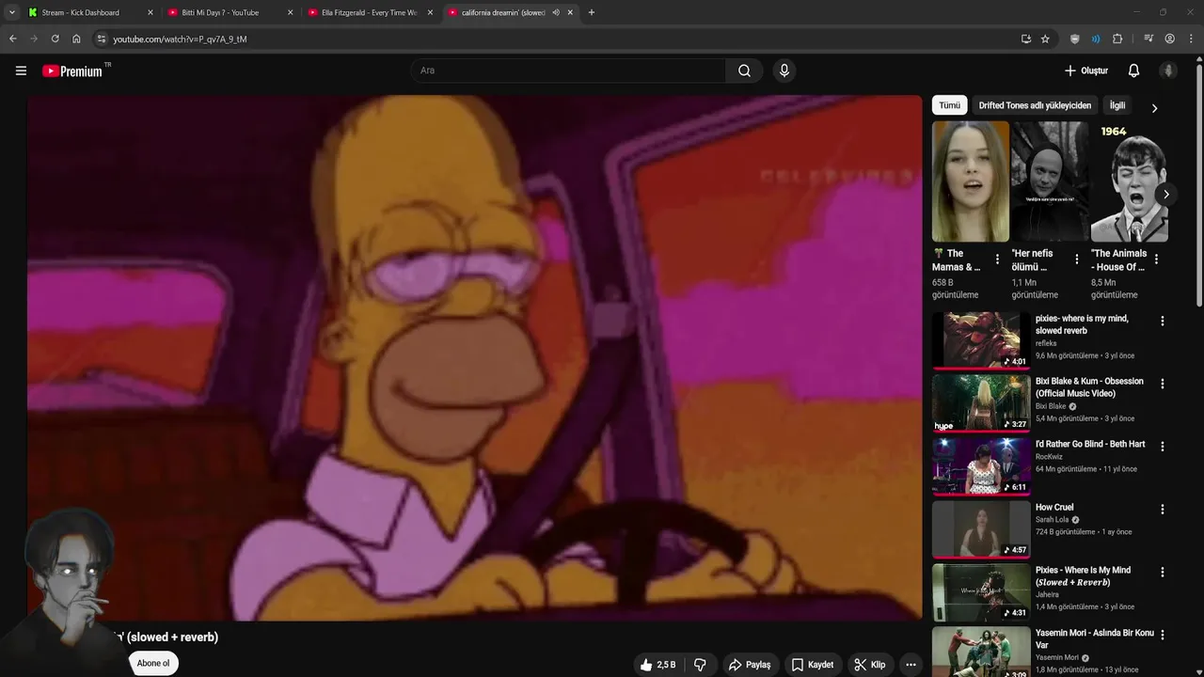This screenshot has width=1204, height=677.
Task: Select the Drifted Tones adlı yükleyiciden chip
Action: click(x=1035, y=105)
